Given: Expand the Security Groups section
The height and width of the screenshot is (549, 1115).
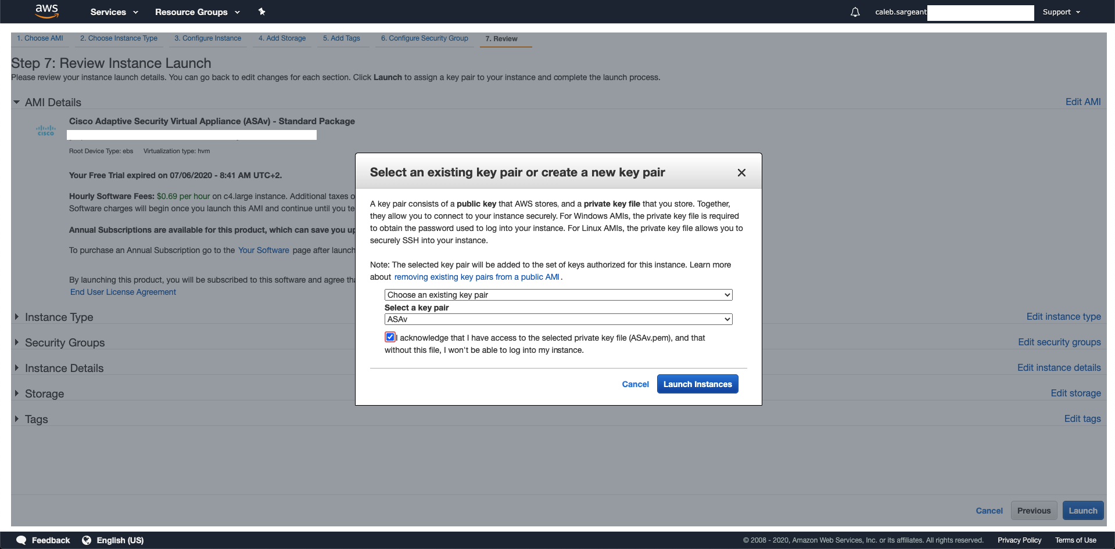Looking at the screenshot, I should (16, 342).
